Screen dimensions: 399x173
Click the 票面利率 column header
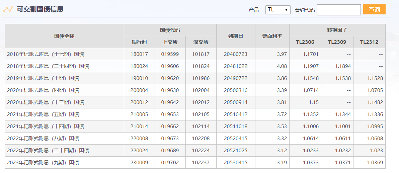click(272, 36)
